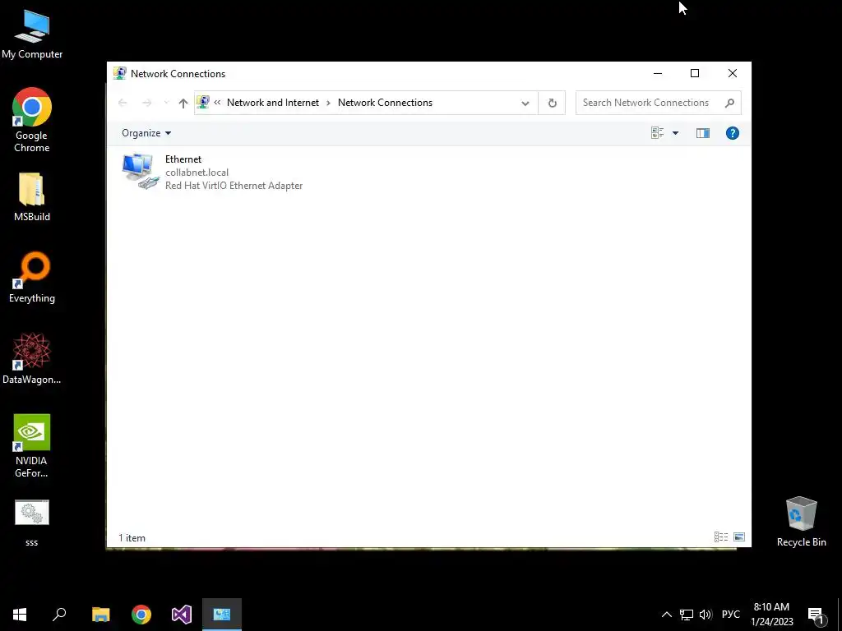
Task: Select the My Computer desktop icon
Action: coord(32,34)
